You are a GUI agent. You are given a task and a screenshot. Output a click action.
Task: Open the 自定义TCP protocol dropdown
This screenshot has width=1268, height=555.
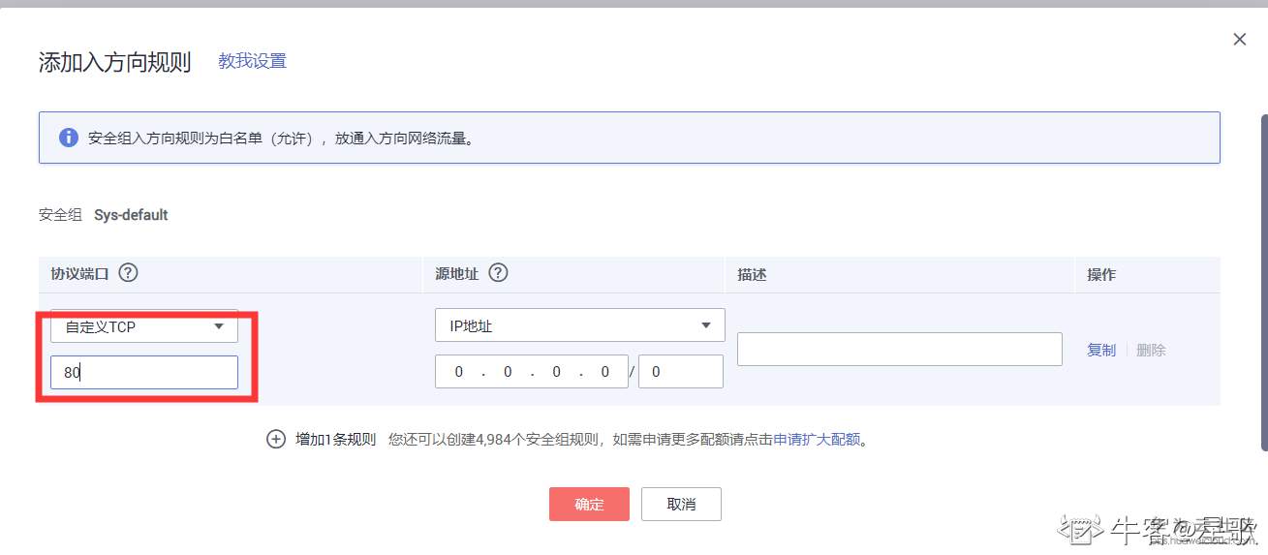point(144,326)
